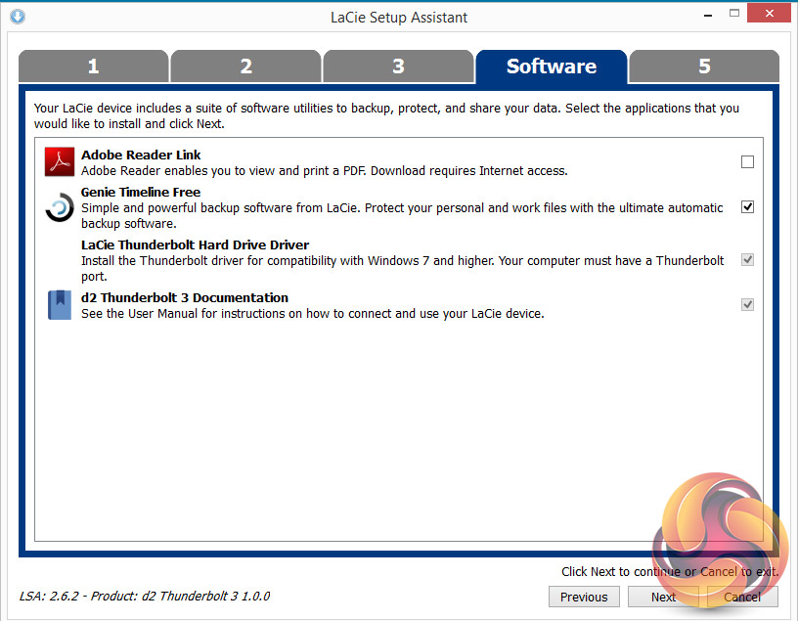Enable the Adobe Reader Link checkbox
The height and width of the screenshot is (621, 798).
click(x=747, y=162)
